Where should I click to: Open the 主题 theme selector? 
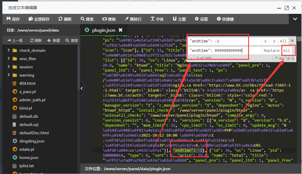[x=179, y=19]
